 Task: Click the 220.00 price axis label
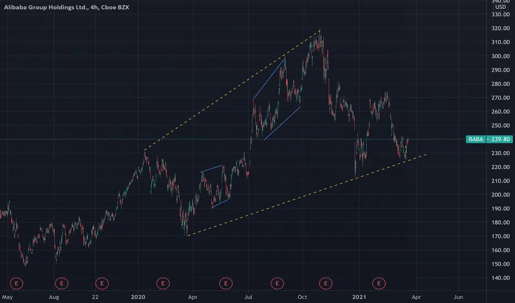pos(501,167)
